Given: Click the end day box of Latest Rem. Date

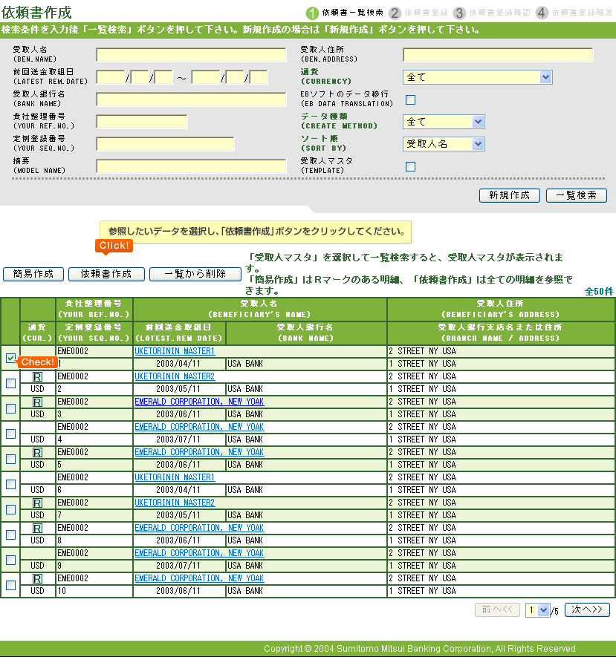Looking at the screenshot, I should tap(259, 77).
